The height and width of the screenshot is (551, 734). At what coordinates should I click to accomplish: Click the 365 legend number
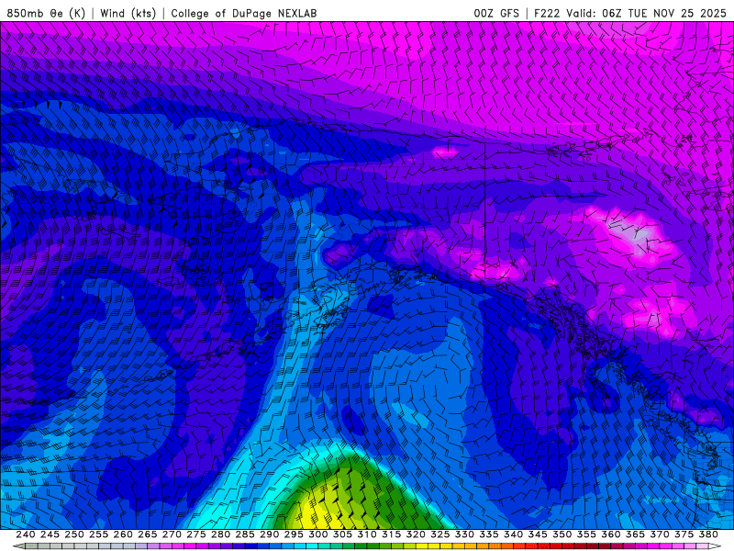[x=636, y=534]
